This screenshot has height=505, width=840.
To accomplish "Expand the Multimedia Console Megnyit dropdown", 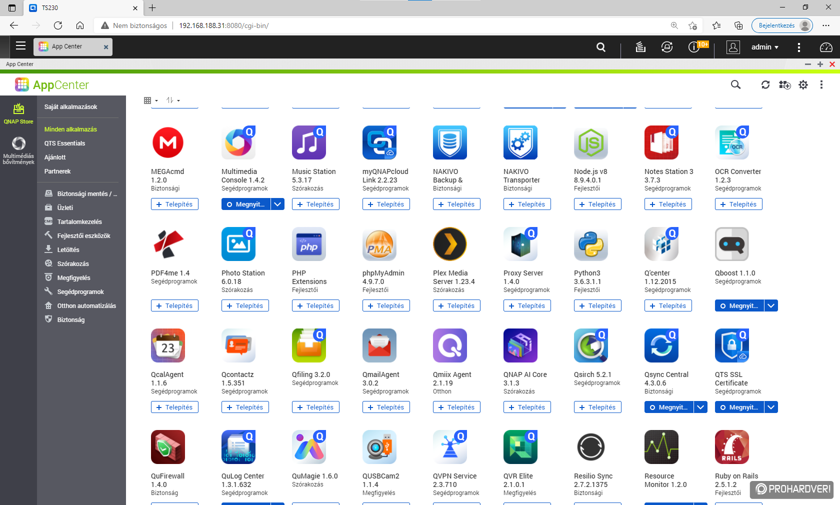I will 277,204.
